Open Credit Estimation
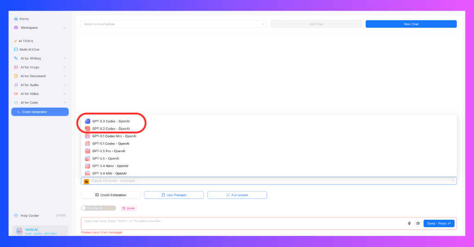The height and width of the screenshot is (247, 474). point(111,195)
